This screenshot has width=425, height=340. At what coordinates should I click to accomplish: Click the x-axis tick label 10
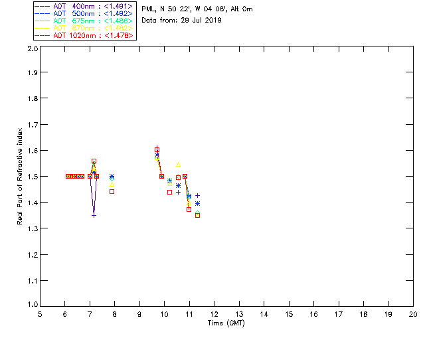(164, 314)
